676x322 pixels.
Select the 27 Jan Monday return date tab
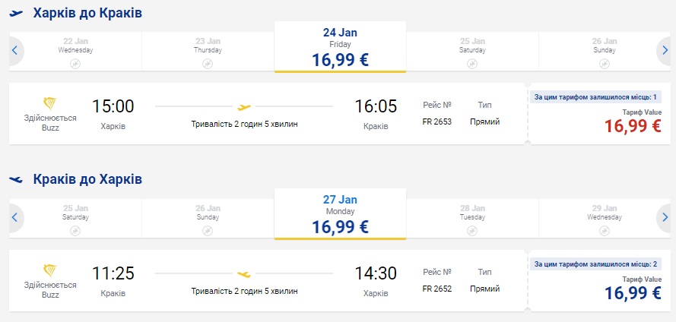340,214
